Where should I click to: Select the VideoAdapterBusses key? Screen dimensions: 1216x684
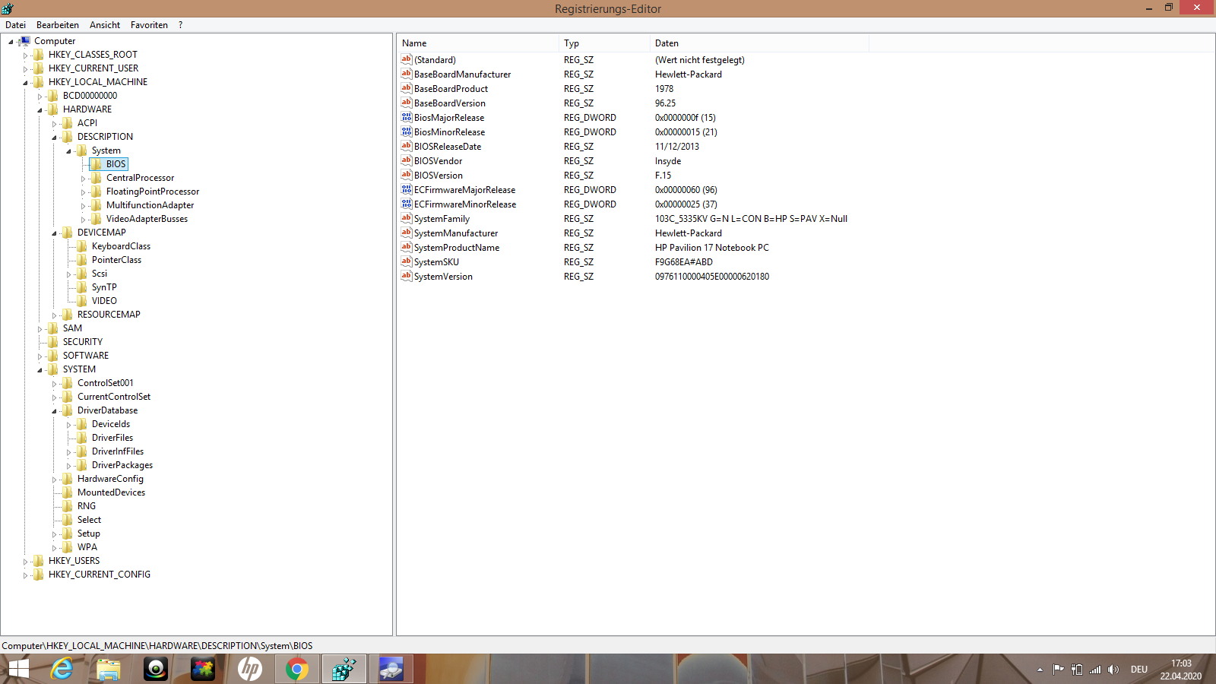147,219
